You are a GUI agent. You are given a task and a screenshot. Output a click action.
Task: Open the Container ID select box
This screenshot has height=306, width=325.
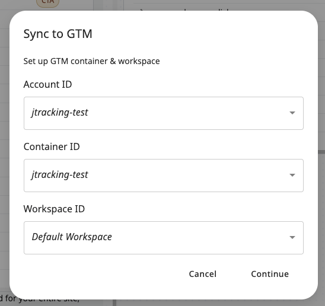coord(164,176)
